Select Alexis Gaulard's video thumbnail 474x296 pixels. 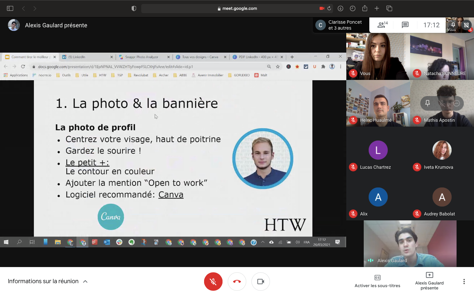(410, 243)
